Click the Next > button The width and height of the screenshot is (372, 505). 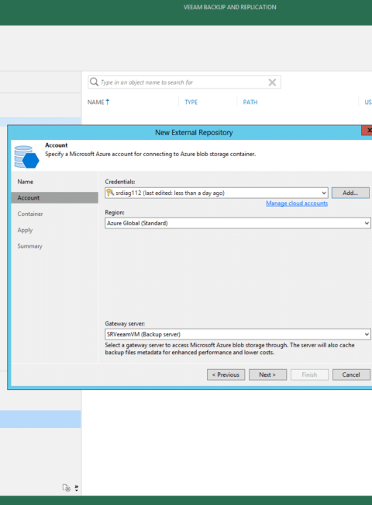pyautogui.click(x=267, y=374)
